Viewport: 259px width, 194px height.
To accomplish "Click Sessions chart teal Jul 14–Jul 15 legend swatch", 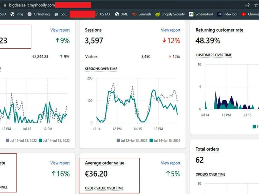I will point(151,140).
